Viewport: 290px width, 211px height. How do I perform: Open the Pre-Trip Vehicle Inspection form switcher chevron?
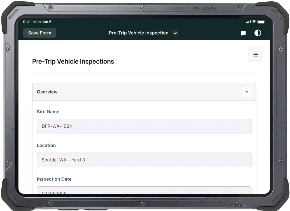tap(175, 33)
